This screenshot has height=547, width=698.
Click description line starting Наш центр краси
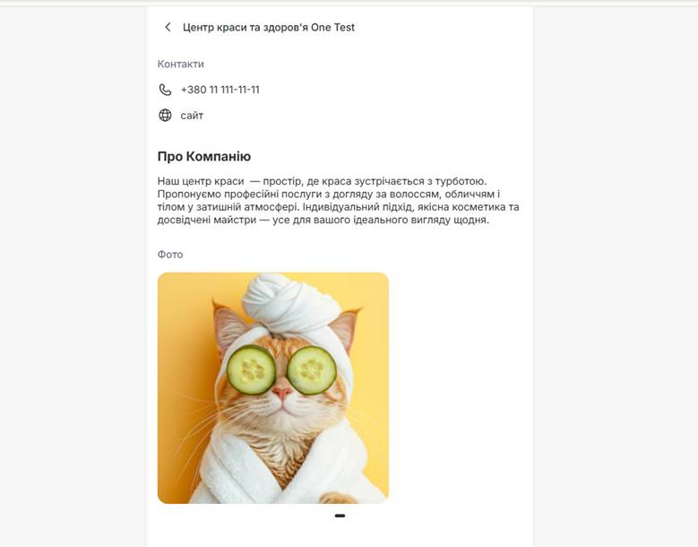[323, 181]
